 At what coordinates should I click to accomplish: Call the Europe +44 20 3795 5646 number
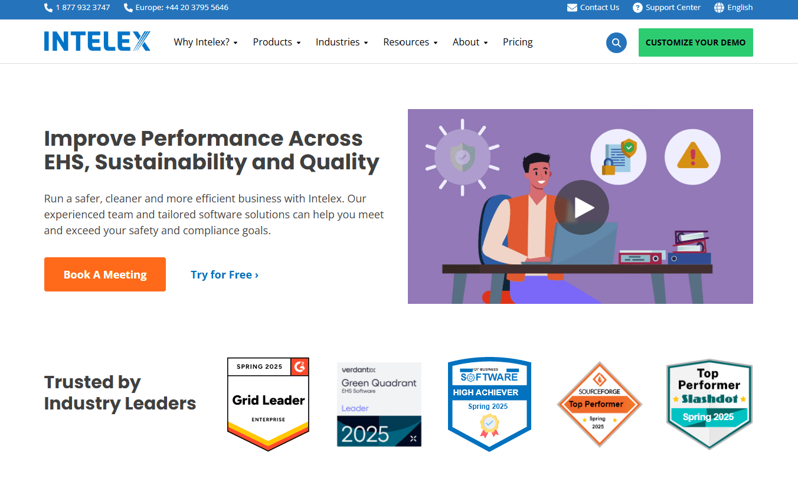click(182, 8)
